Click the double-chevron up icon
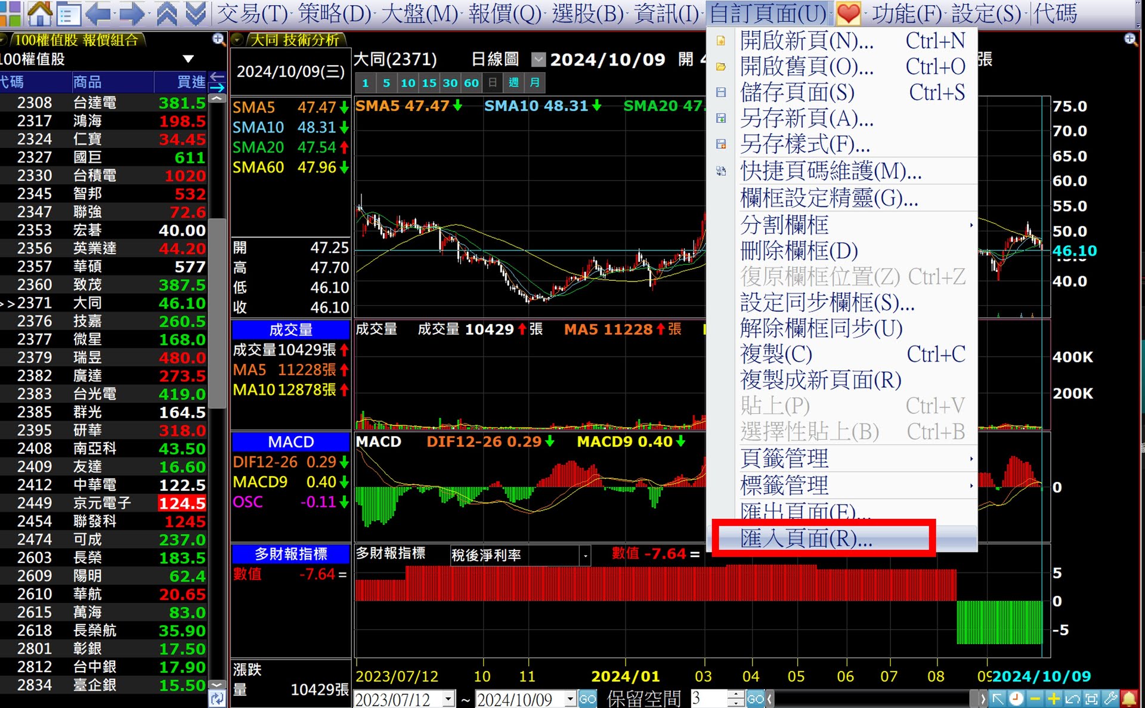Viewport: 1145px width, 708px height. (x=167, y=13)
